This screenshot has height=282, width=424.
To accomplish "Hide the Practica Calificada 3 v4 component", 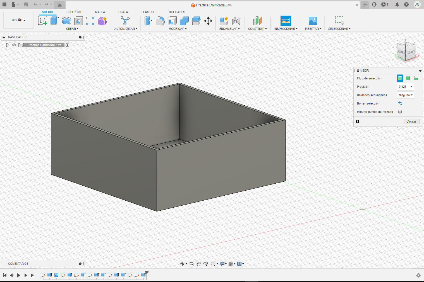I will pos(14,45).
